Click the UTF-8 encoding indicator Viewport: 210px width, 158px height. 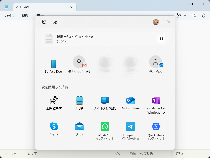[179, 154]
